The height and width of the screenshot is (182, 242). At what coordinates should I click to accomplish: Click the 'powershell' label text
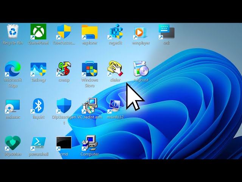click(39, 154)
